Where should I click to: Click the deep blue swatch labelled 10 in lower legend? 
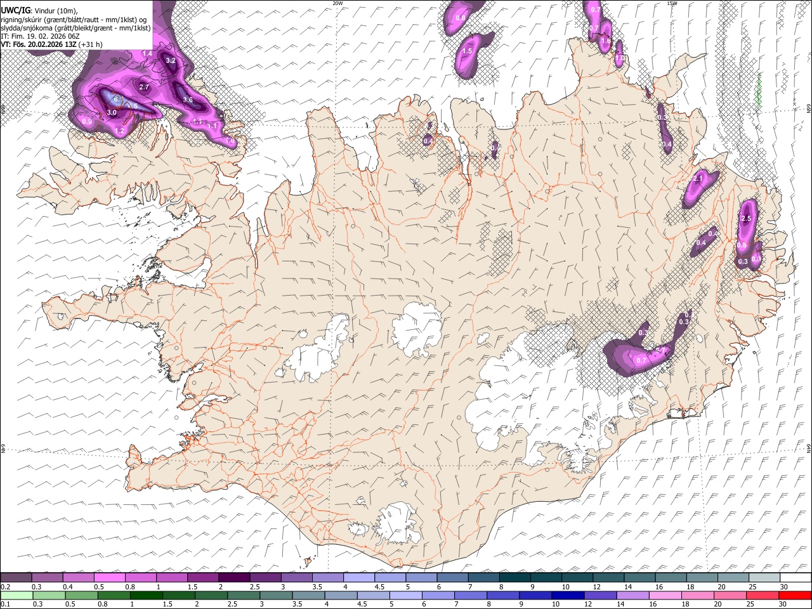568,595
